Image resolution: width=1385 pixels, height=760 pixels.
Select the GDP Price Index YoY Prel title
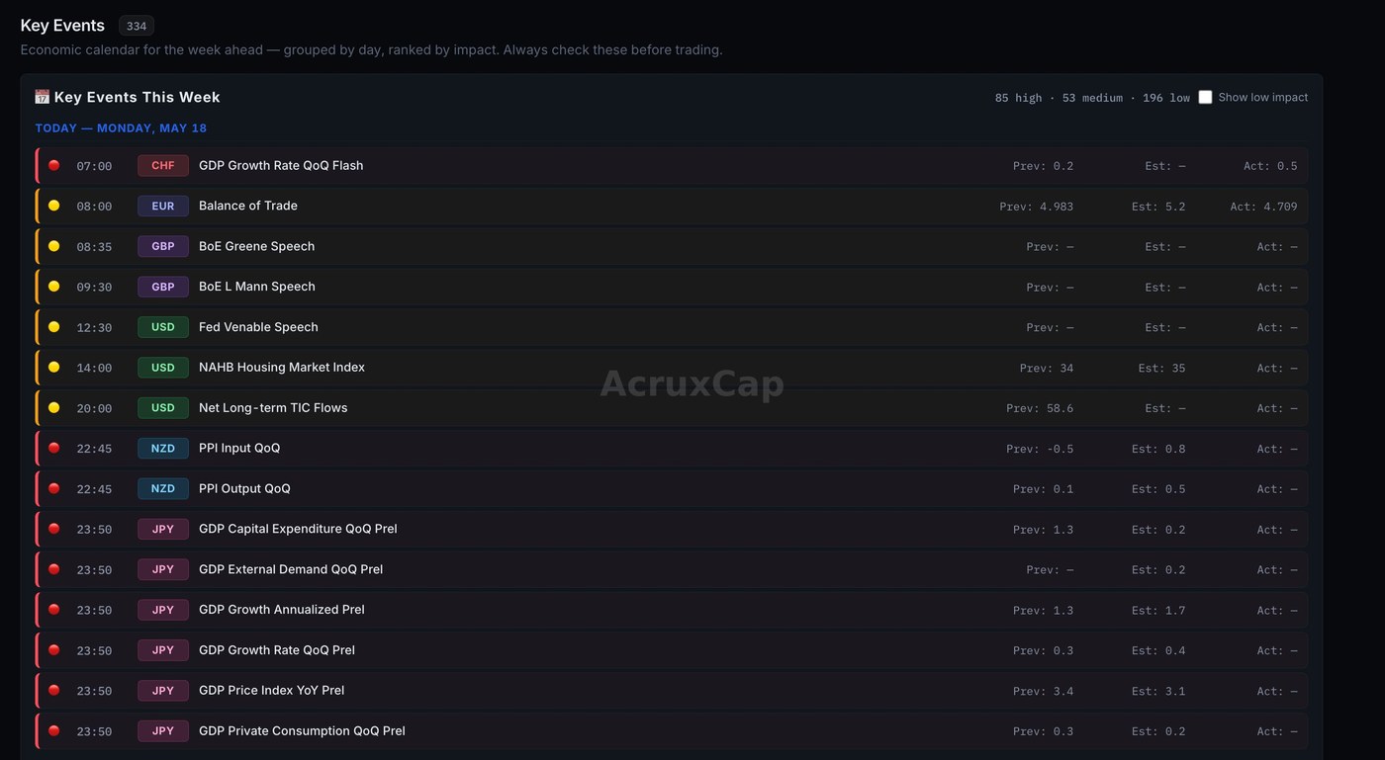click(x=272, y=690)
